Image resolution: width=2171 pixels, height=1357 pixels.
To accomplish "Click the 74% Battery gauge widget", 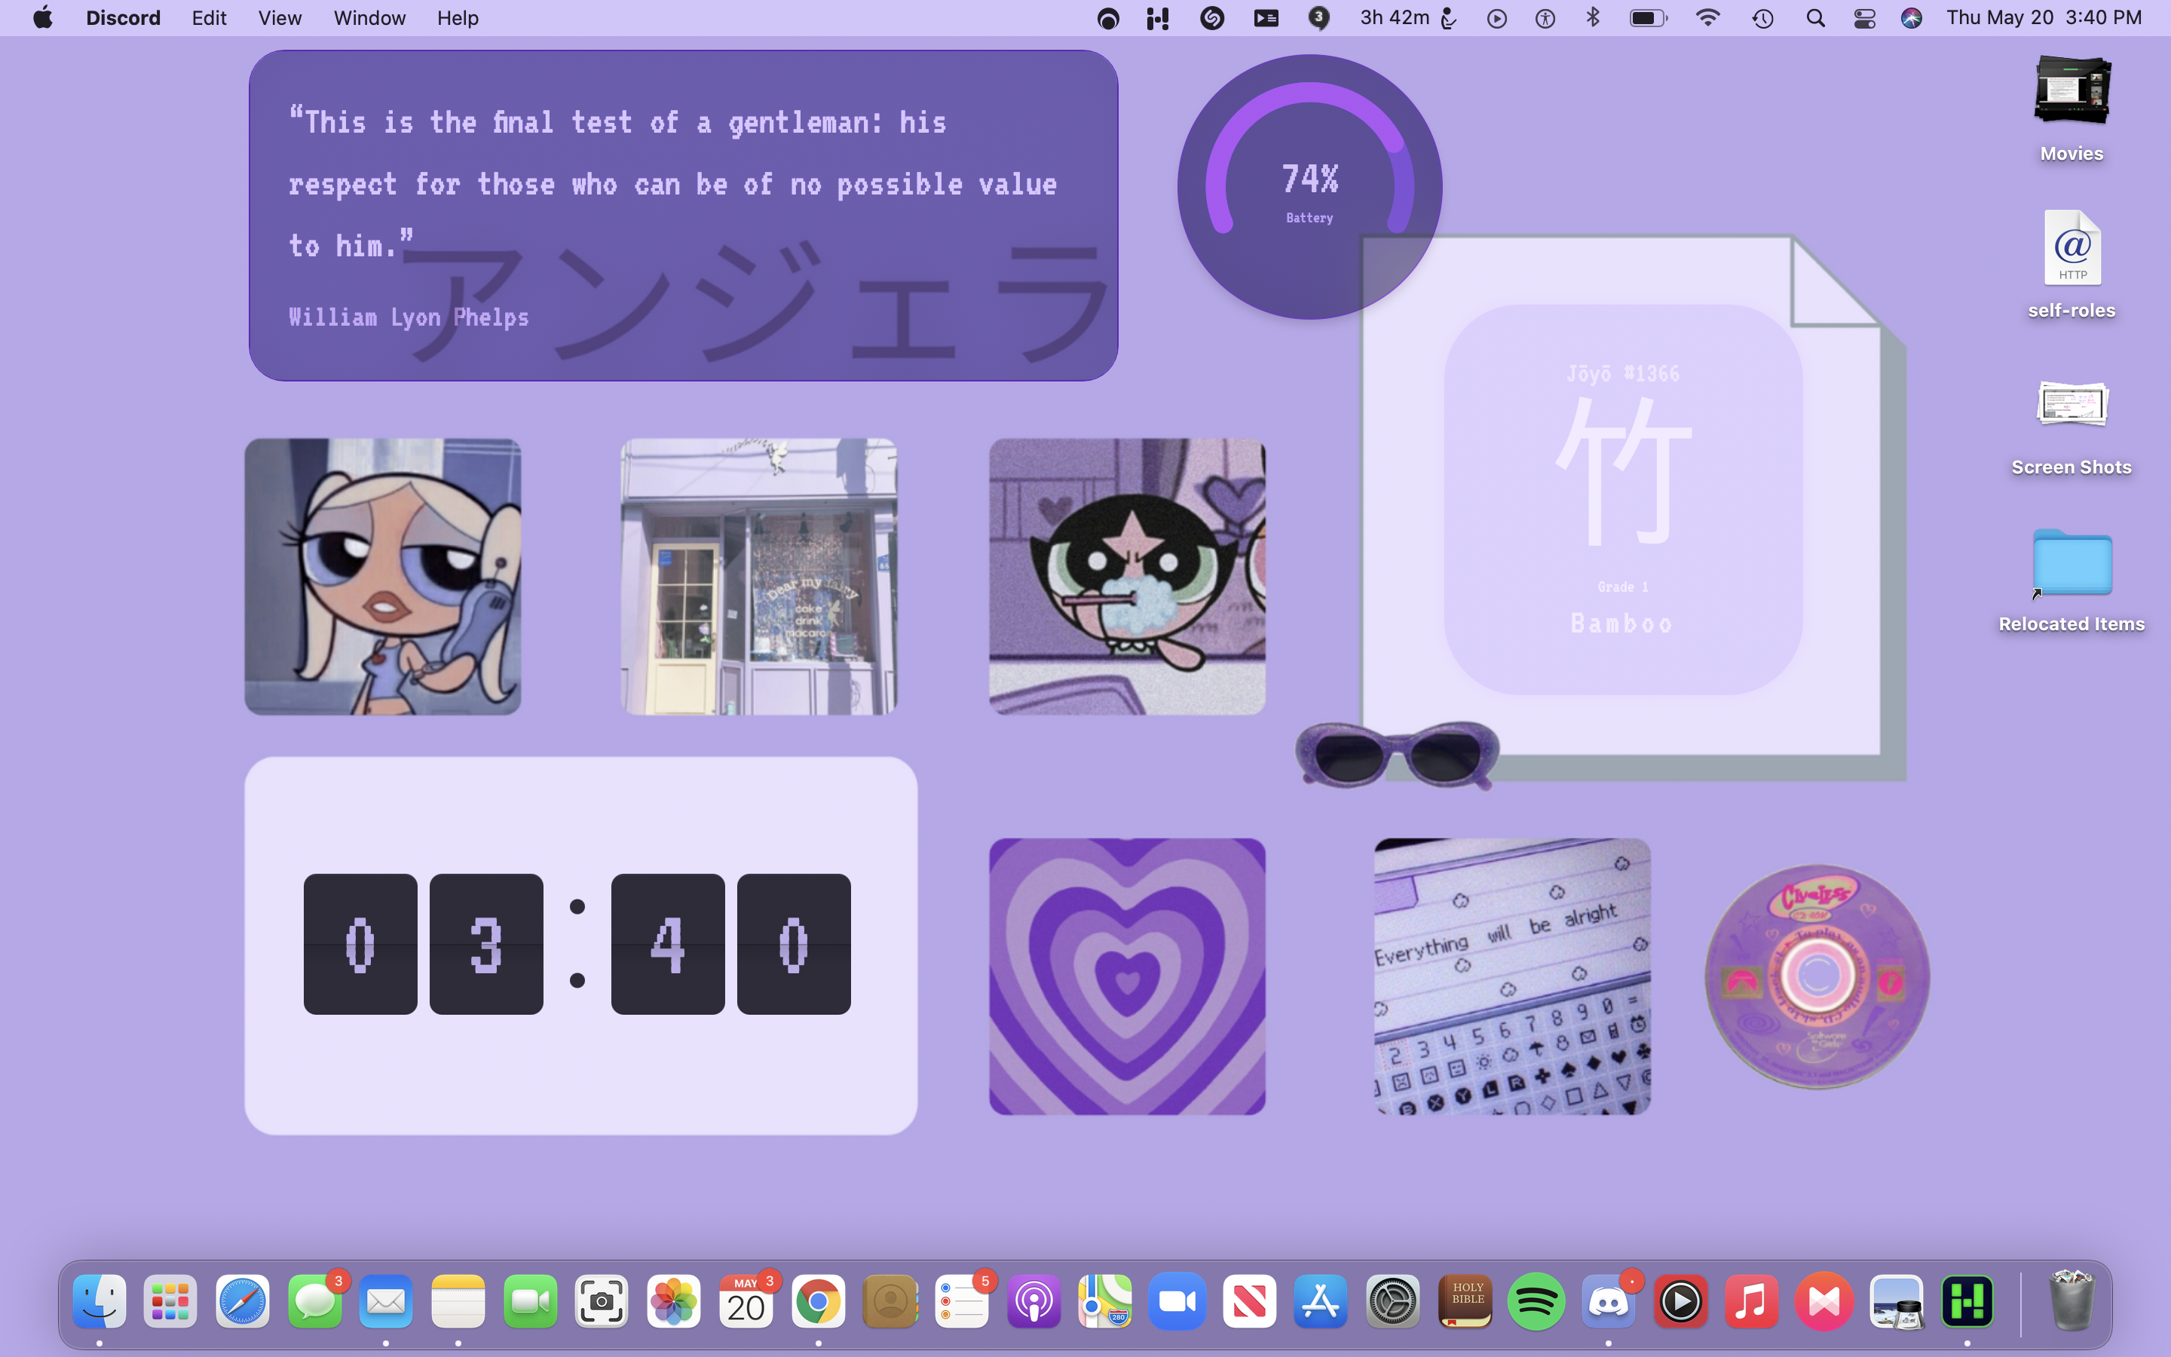I will coord(1309,187).
